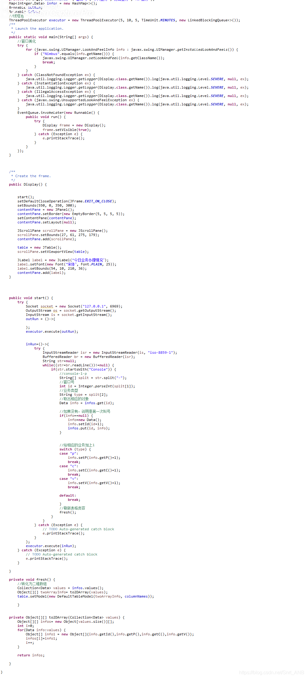
Task: Click the 'info.setC(info.getC()+1);' line
Action: [x=94, y=470]
